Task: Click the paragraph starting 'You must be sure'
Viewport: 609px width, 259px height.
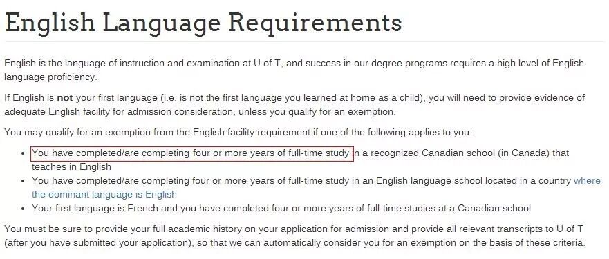Action: point(294,236)
